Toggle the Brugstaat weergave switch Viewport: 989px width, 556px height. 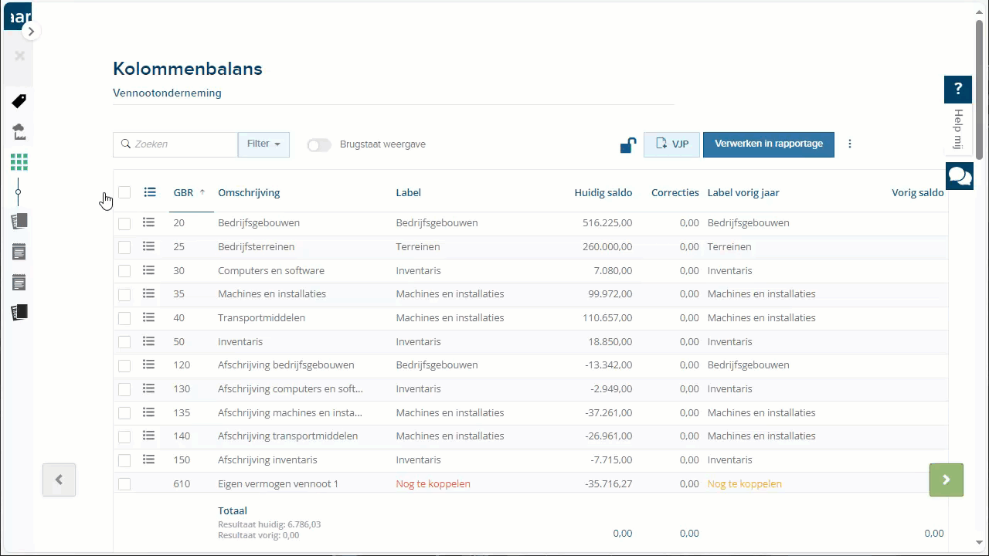tap(319, 144)
